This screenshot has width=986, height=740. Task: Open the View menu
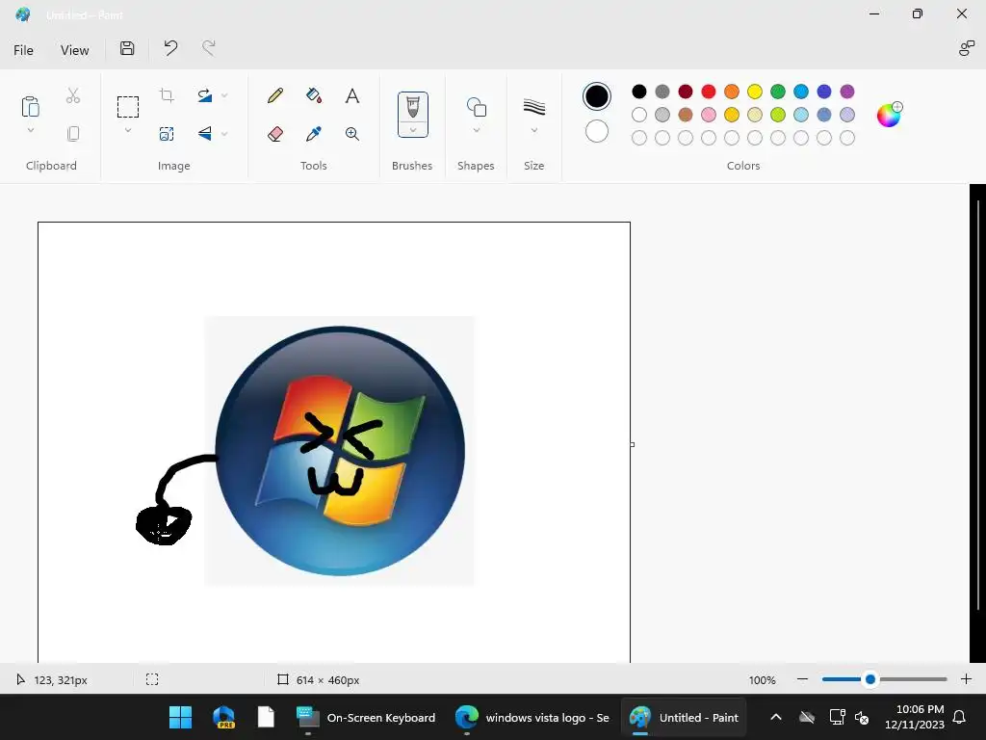pyautogui.click(x=74, y=50)
